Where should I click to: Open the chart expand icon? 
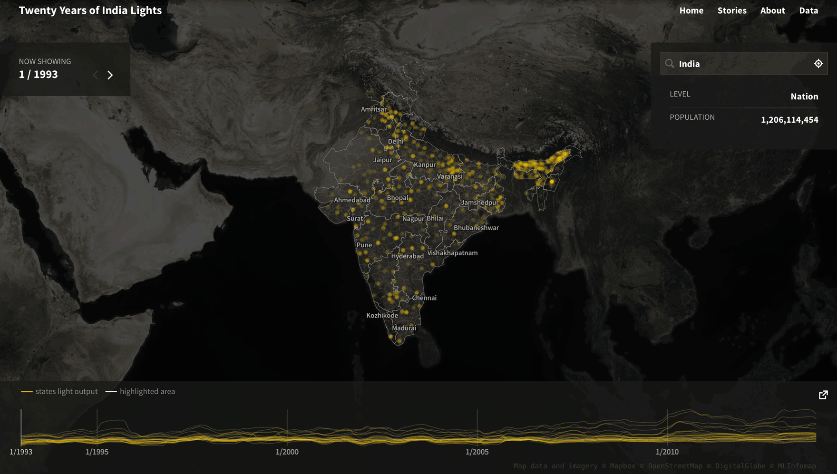coord(823,395)
